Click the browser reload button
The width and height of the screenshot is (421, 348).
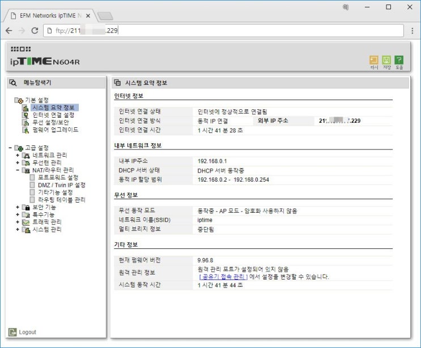[x=35, y=31]
